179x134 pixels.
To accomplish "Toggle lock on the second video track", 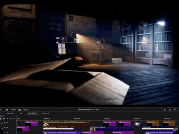I will click(x=4, y=128).
